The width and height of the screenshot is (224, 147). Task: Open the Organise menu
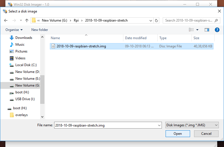point(14,30)
